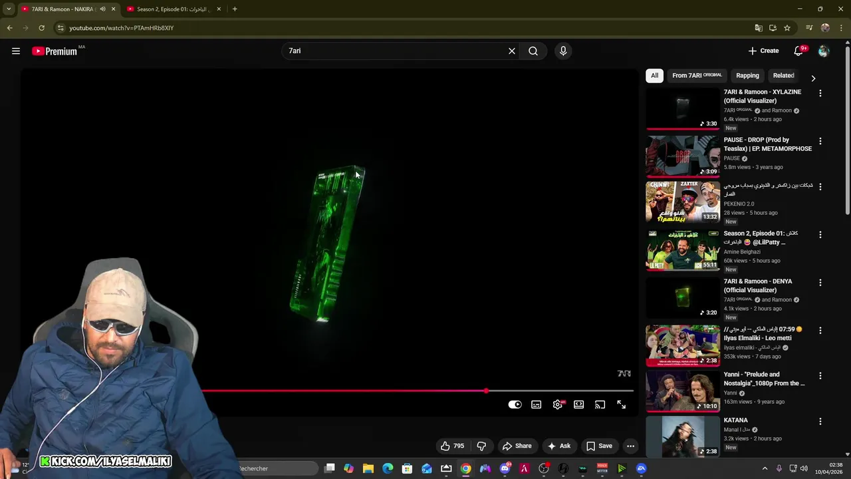The height and width of the screenshot is (479, 851).
Task: Open the player settings gear
Action: [558, 404]
